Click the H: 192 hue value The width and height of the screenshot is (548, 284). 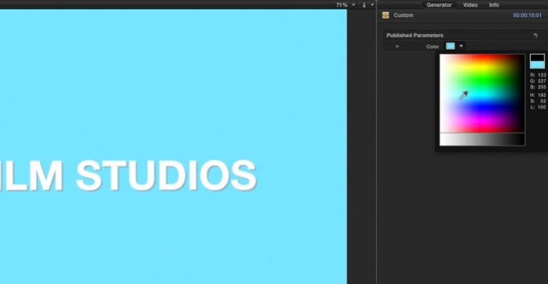538,95
